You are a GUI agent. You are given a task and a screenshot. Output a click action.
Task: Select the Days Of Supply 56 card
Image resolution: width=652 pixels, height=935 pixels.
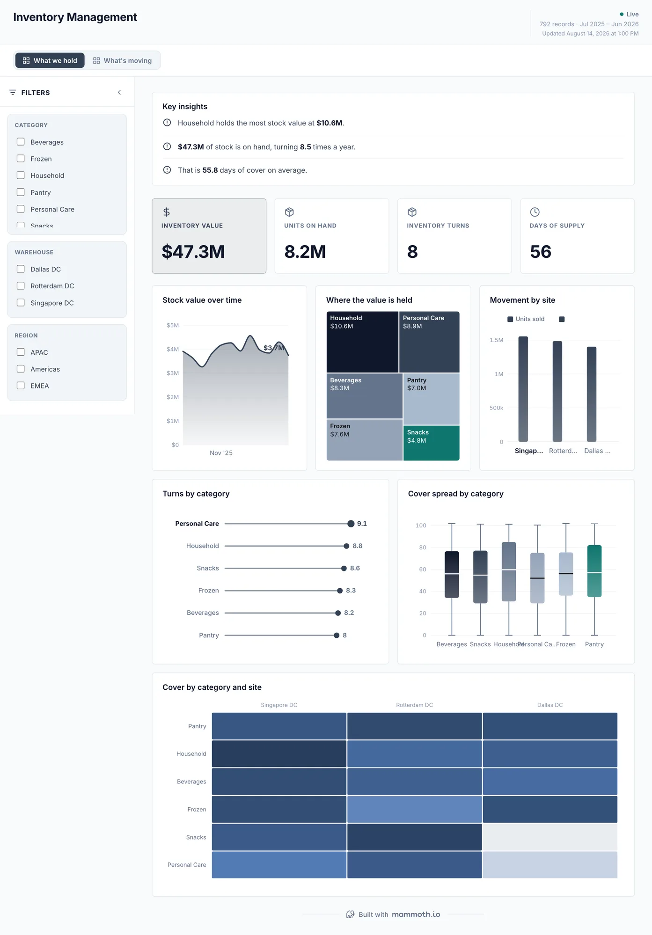click(577, 236)
